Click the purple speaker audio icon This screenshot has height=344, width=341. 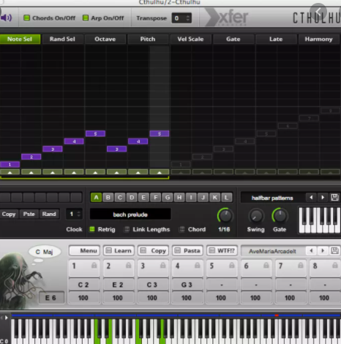[6, 18]
